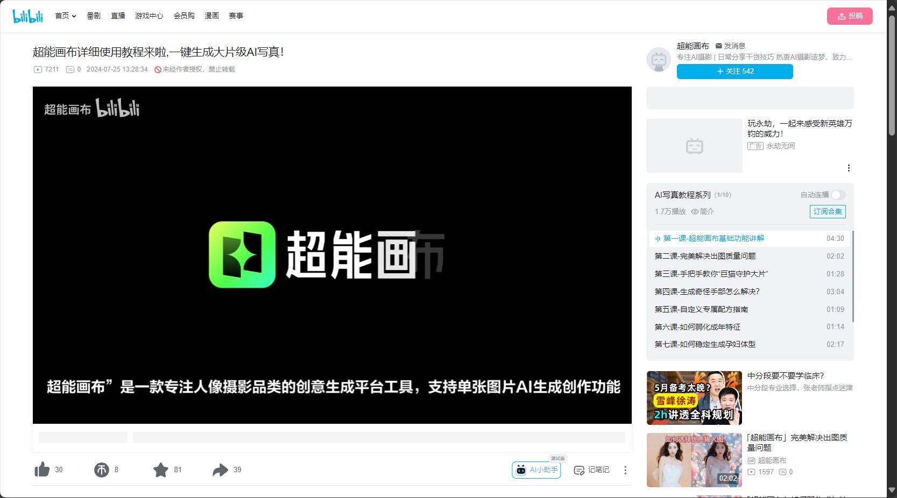The image size is (897, 498).
Task: Click the 永劫无间 advertiser label
Action: click(781, 146)
